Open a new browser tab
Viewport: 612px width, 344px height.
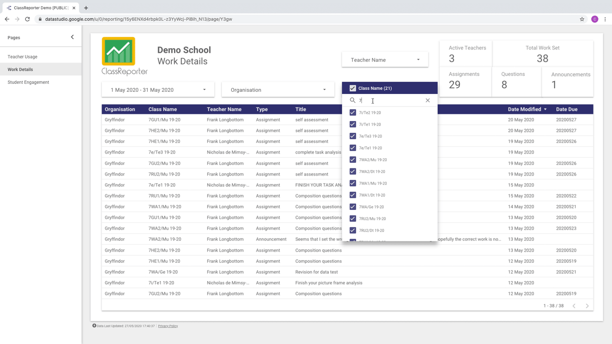tap(86, 8)
